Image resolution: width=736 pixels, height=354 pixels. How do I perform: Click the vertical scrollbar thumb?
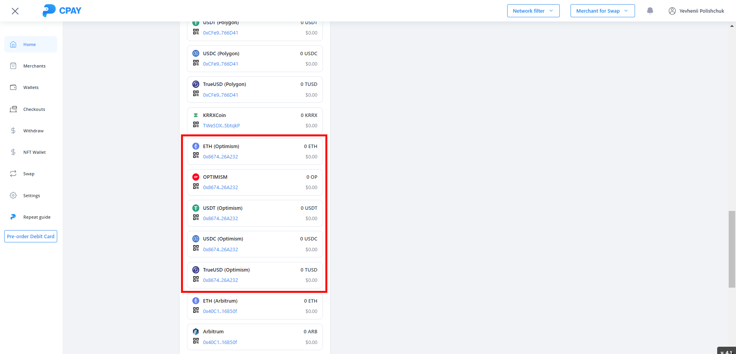tap(732, 249)
